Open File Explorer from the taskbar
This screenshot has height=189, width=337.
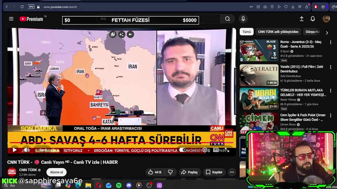88,185
